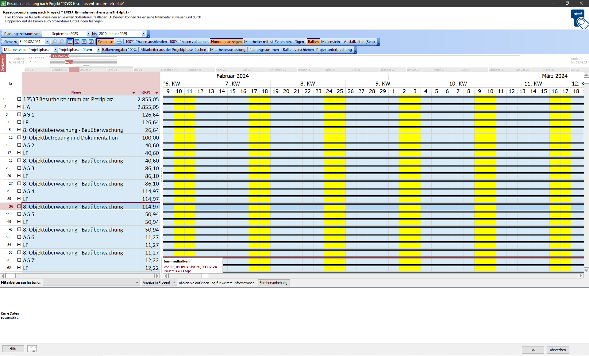Image resolution: width=589 pixels, height=356 pixels.
Task: Expand row 12 Objektbetreuung und Dokumentation
Action: [x=19, y=137]
